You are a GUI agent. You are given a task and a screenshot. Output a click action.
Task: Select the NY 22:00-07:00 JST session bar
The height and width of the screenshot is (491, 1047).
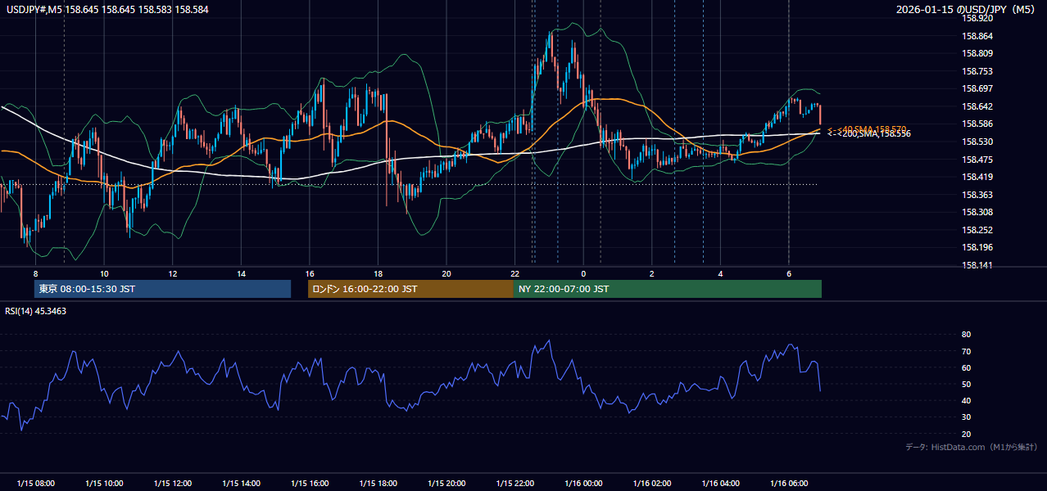click(668, 289)
